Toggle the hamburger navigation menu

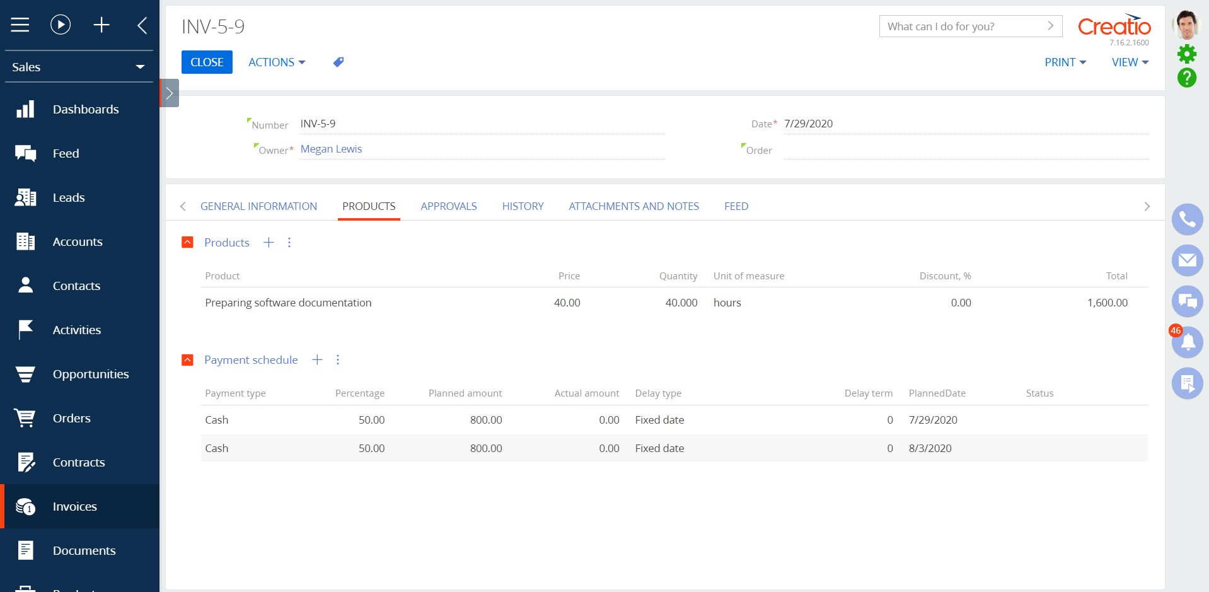click(x=20, y=25)
